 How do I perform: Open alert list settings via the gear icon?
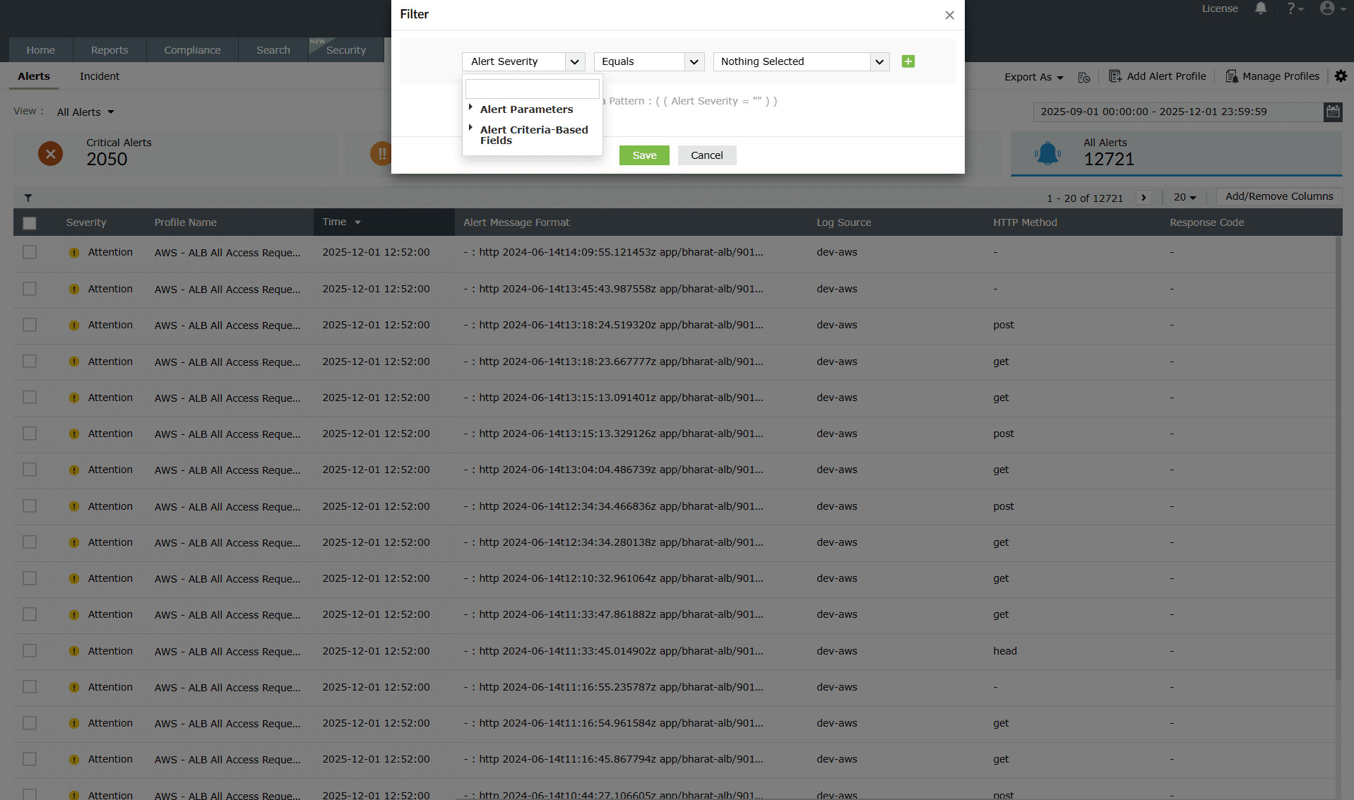1341,76
